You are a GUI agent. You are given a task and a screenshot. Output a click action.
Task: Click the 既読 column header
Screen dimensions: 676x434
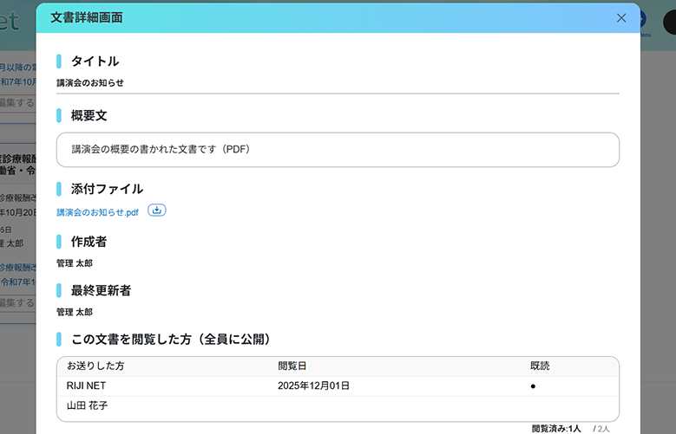coord(540,366)
